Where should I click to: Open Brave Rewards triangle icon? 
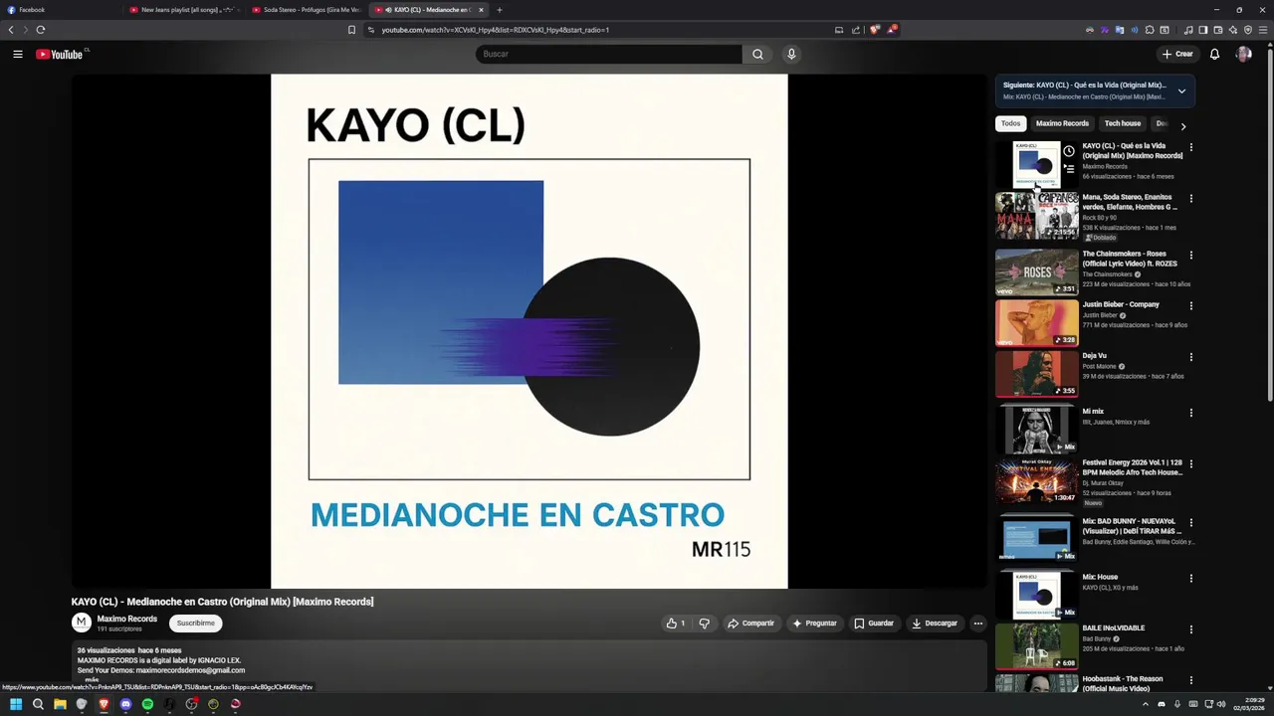click(x=892, y=30)
